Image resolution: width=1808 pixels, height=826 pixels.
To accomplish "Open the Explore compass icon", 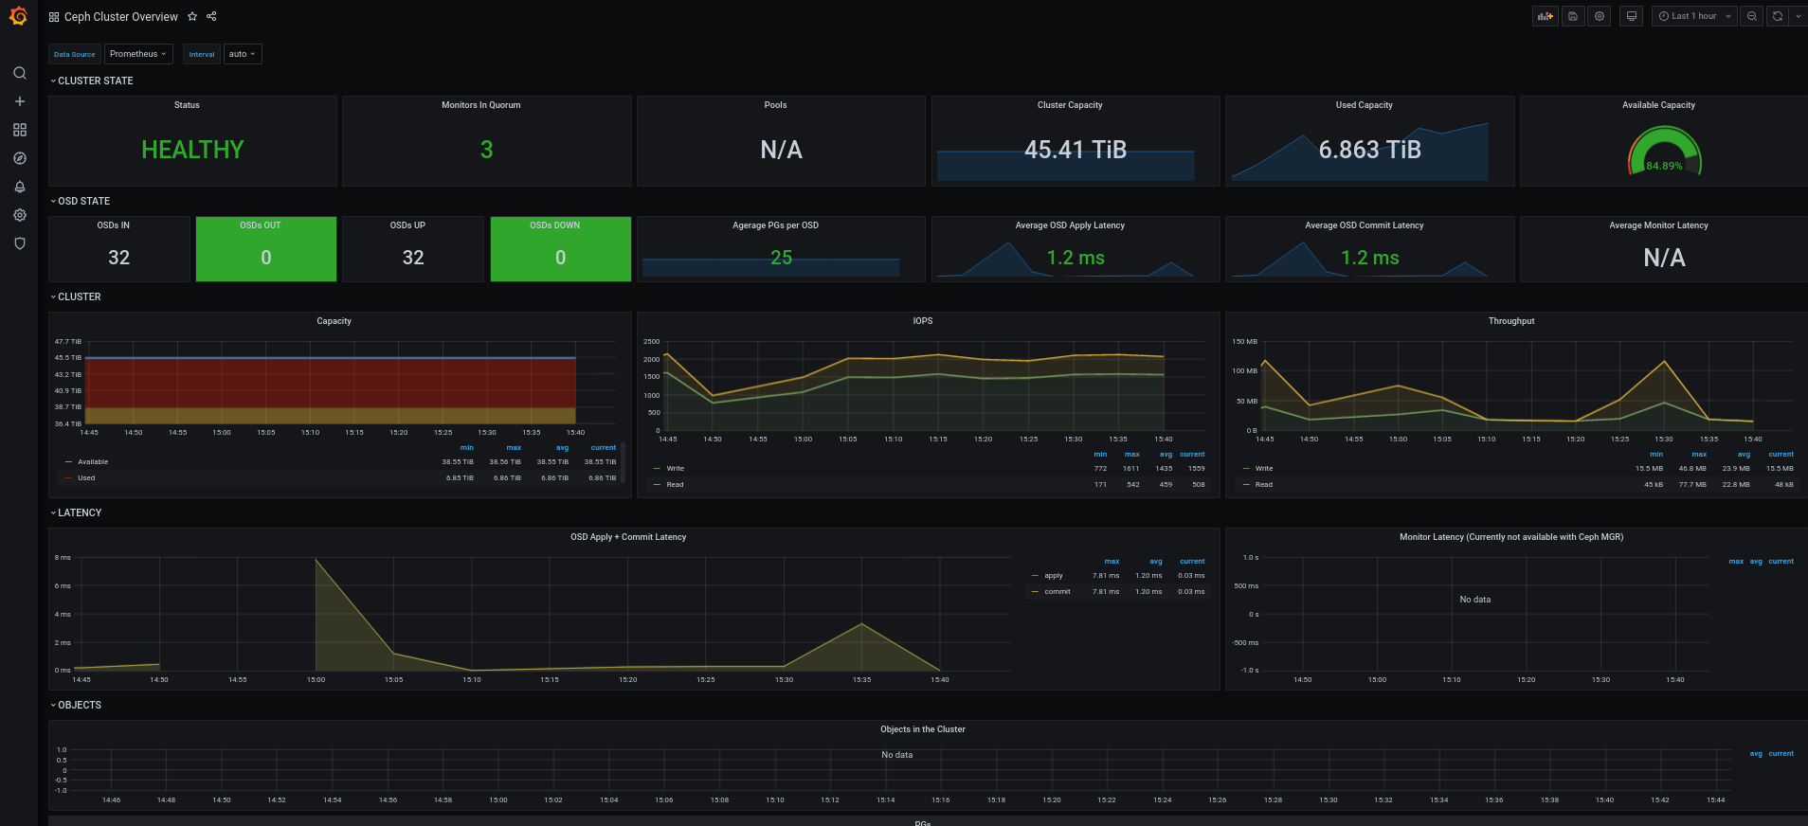I will tap(19, 158).
